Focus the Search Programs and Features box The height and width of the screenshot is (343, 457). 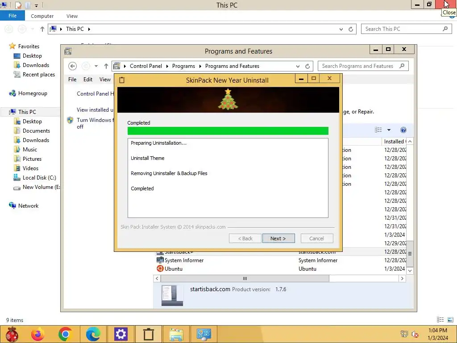[x=363, y=66]
